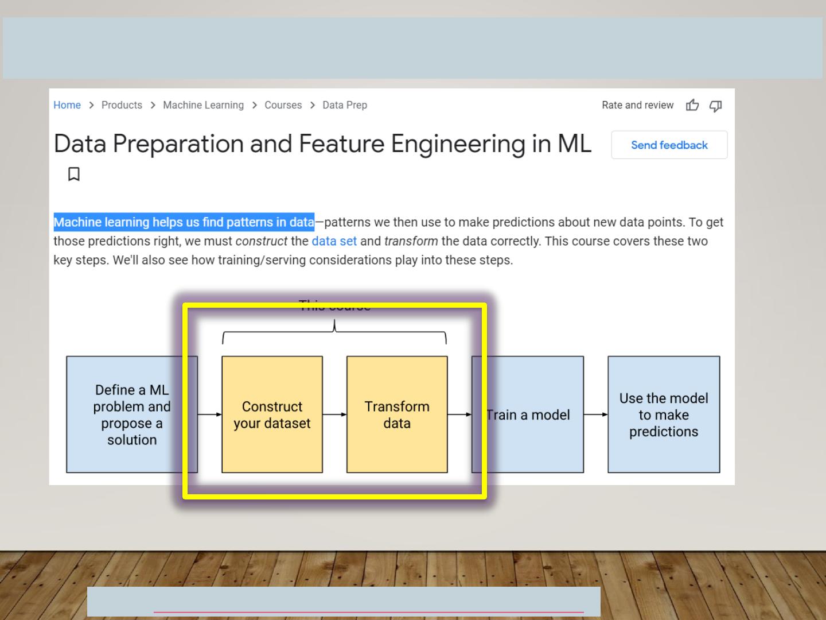This screenshot has height=620, width=826.
Task: Click the "Train a model" diagram box
Action: click(528, 414)
